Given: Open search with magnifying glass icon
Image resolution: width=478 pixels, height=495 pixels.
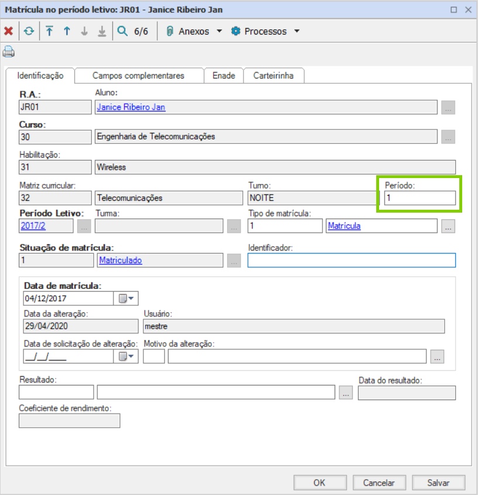Looking at the screenshot, I should coord(122,31).
